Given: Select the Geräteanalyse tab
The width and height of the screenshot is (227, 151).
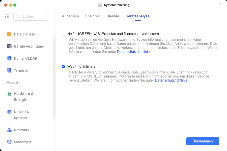Looking at the screenshot, I should [x=137, y=16].
